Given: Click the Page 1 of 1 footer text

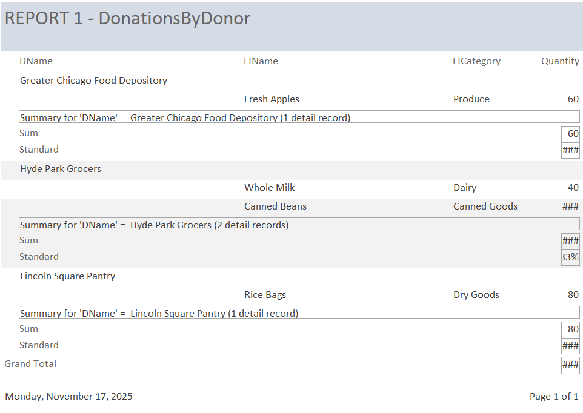Looking at the screenshot, I should [x=553, y=397].
